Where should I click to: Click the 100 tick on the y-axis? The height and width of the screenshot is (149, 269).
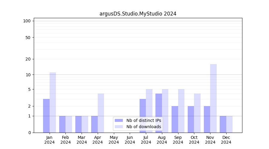(27, 21)
